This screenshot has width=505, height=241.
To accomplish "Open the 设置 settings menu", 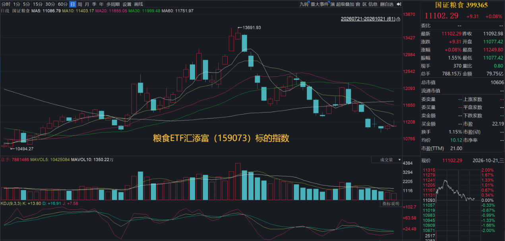I will point(127,4).
